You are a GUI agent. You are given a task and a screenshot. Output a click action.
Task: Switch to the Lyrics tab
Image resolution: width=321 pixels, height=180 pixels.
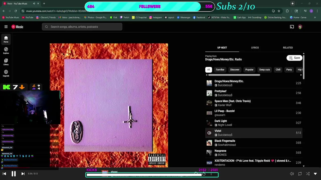tap(255, 47)
